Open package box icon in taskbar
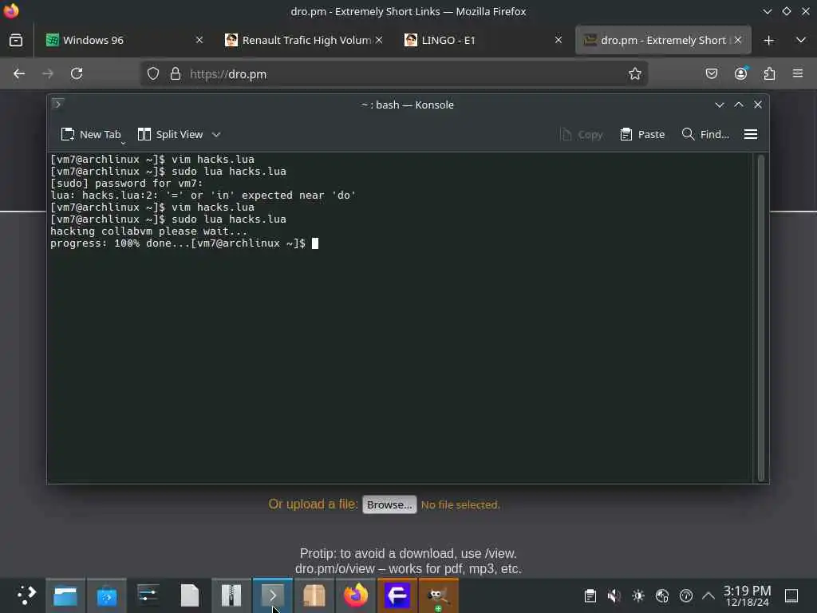The image size is (817, 613). click(314, 595)
